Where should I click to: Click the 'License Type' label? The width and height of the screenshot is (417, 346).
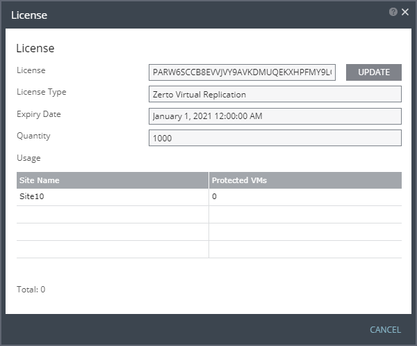(41, 92)
